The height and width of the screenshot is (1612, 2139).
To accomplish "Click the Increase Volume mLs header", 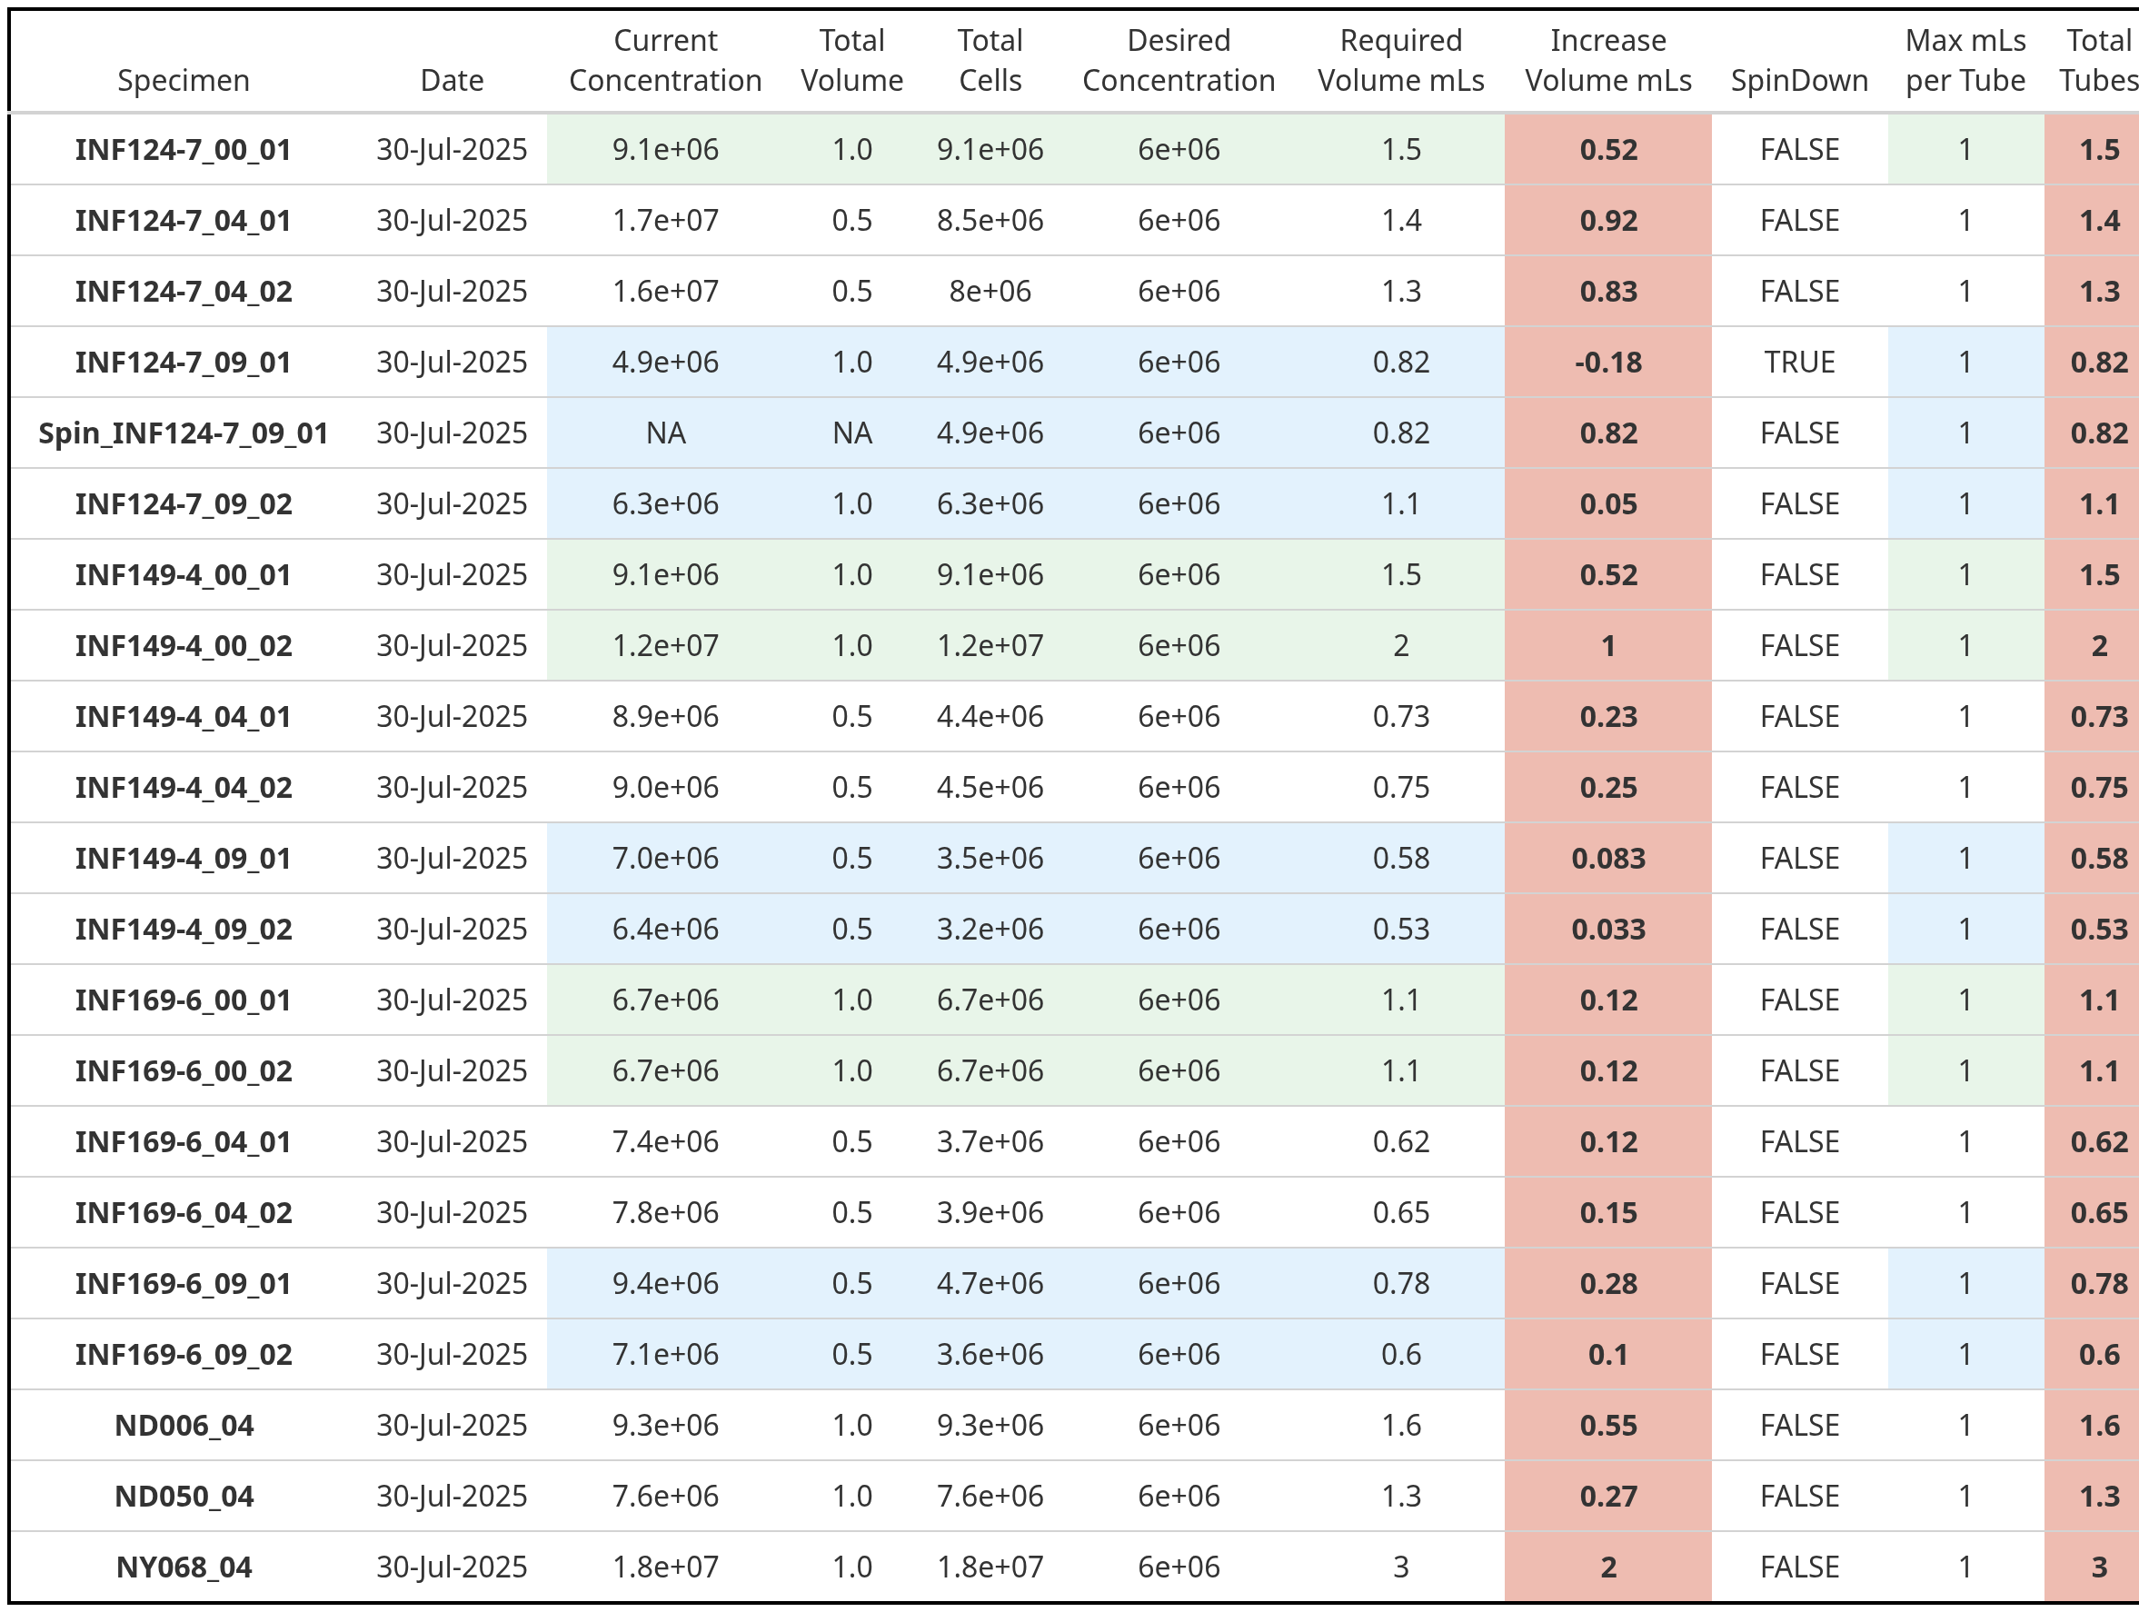I will tap(1607, 60).
